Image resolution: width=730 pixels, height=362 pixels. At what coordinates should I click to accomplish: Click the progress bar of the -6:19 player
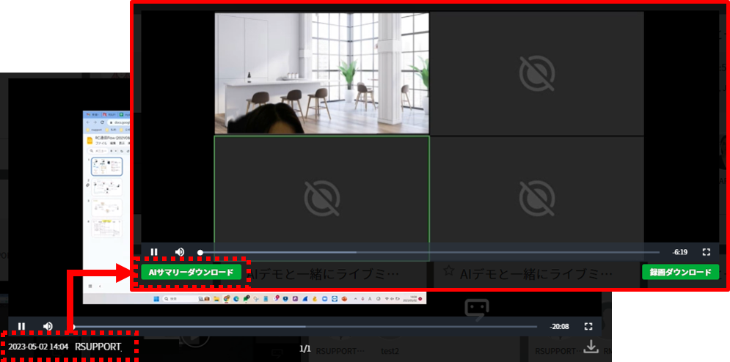(x=429, y=252)
